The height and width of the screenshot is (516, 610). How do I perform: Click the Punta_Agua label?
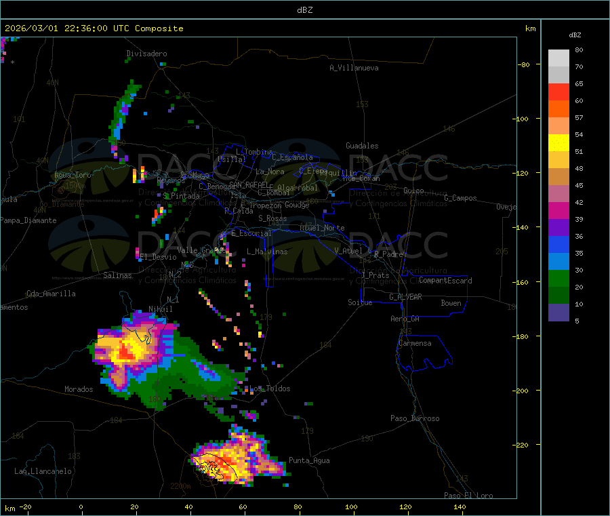pyautogui.click(x=309, y=460)
